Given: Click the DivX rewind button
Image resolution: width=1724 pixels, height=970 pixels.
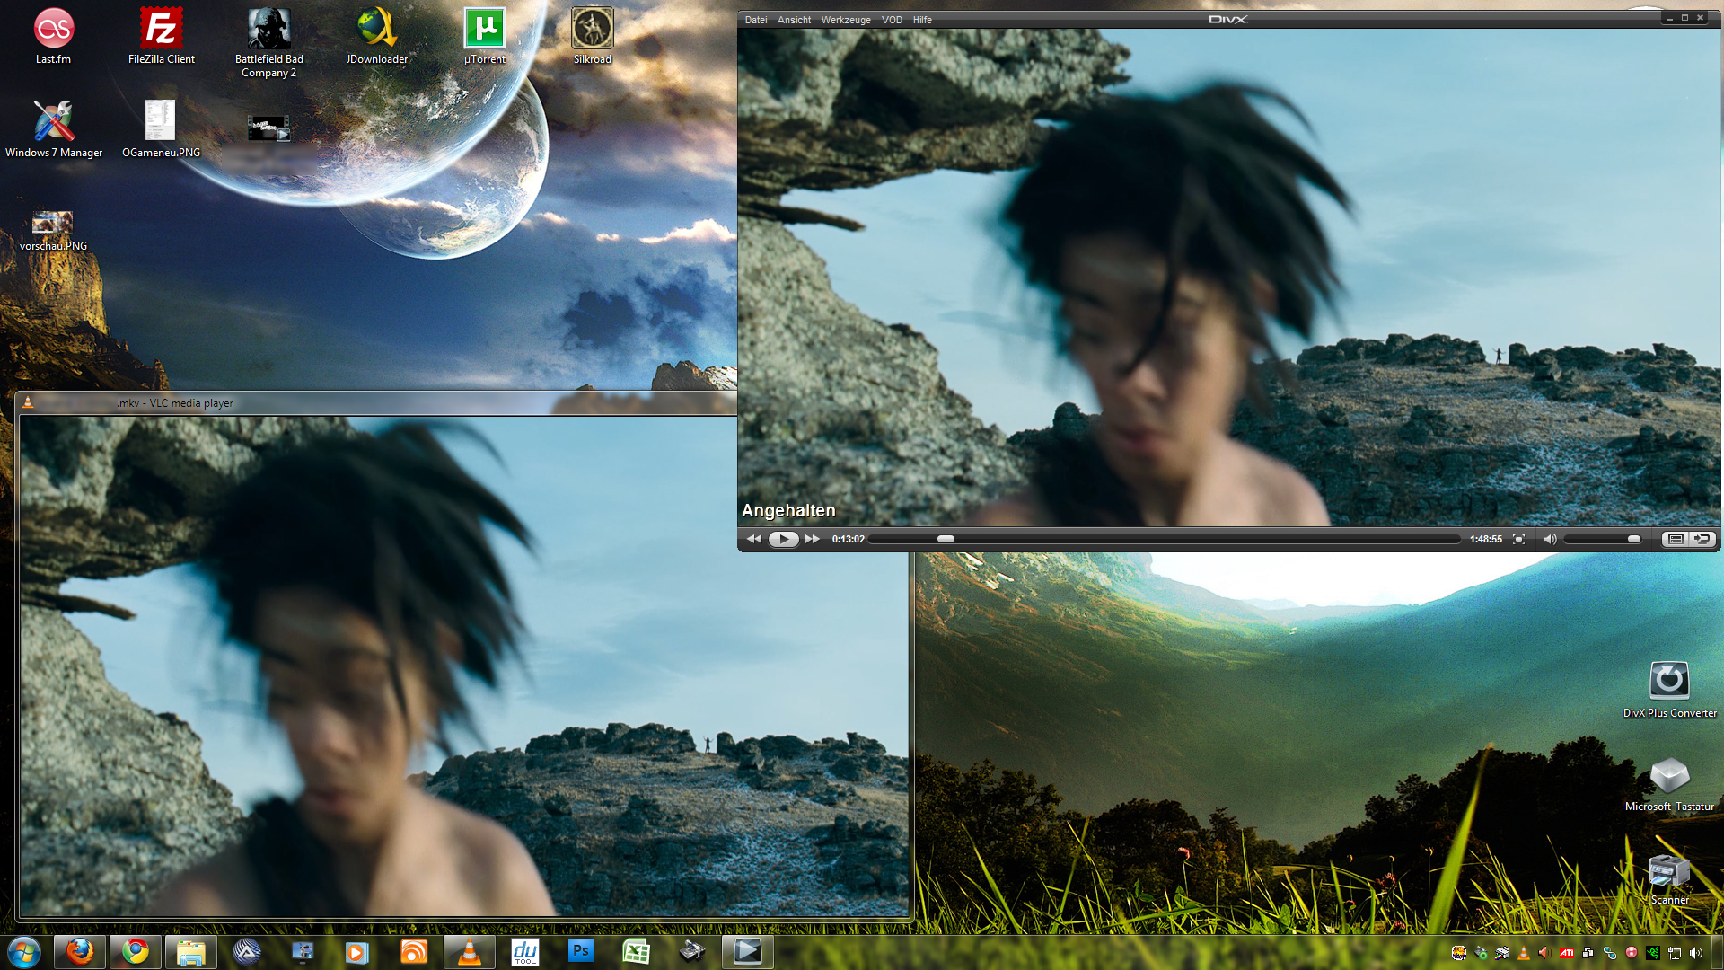Looking at the screenshot, I should (x=754, y=539).
